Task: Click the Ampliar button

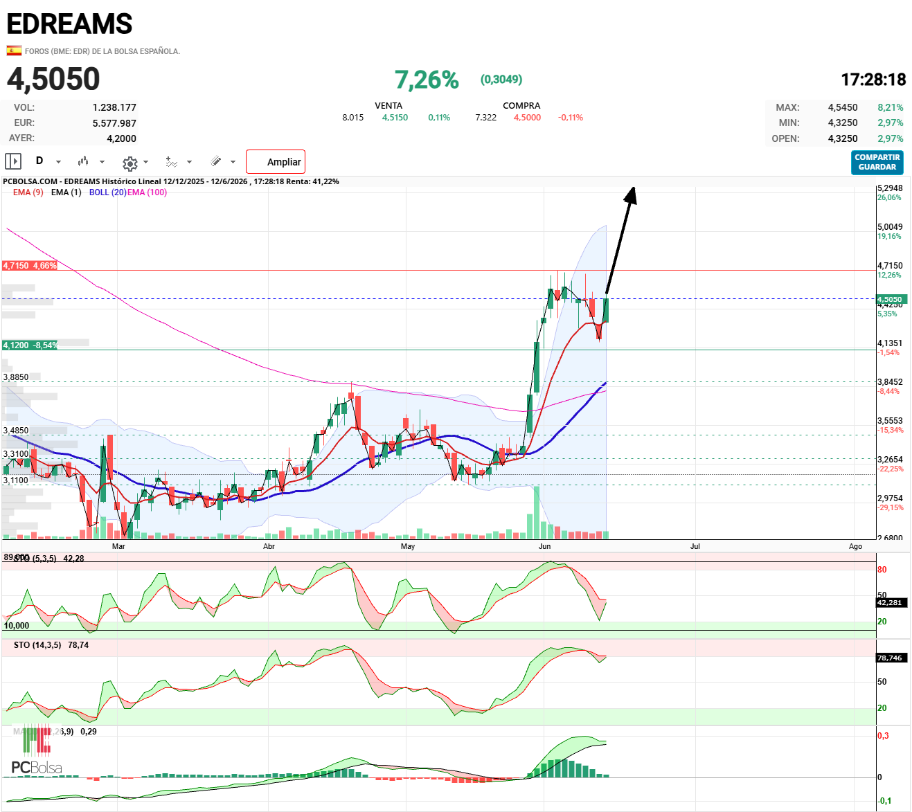Action: [x=276, y=162]
